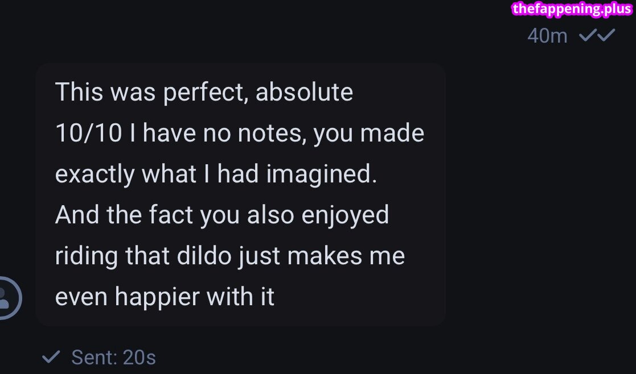Viewport: 636px width, 374px height.
Task: Click the "Sent: 20s" status label
Action: coord(113,358)
